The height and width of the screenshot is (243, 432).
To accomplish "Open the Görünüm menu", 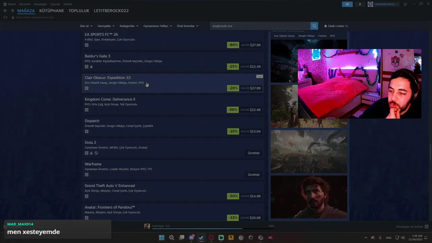I will [x=25, y=4].
